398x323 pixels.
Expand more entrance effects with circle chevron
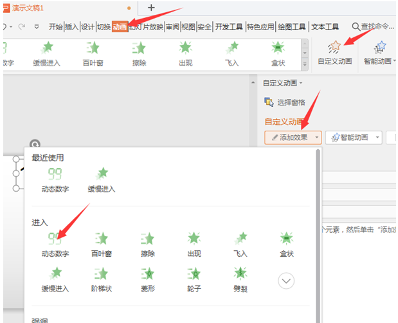coord(286,281)
